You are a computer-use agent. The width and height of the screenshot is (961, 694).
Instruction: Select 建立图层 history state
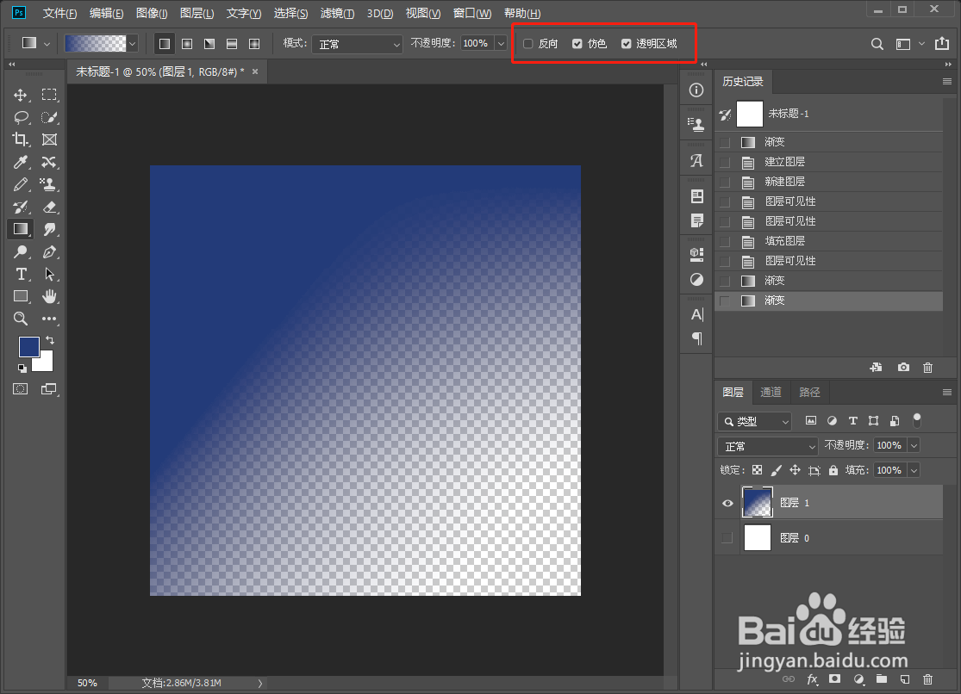[828, 162]
